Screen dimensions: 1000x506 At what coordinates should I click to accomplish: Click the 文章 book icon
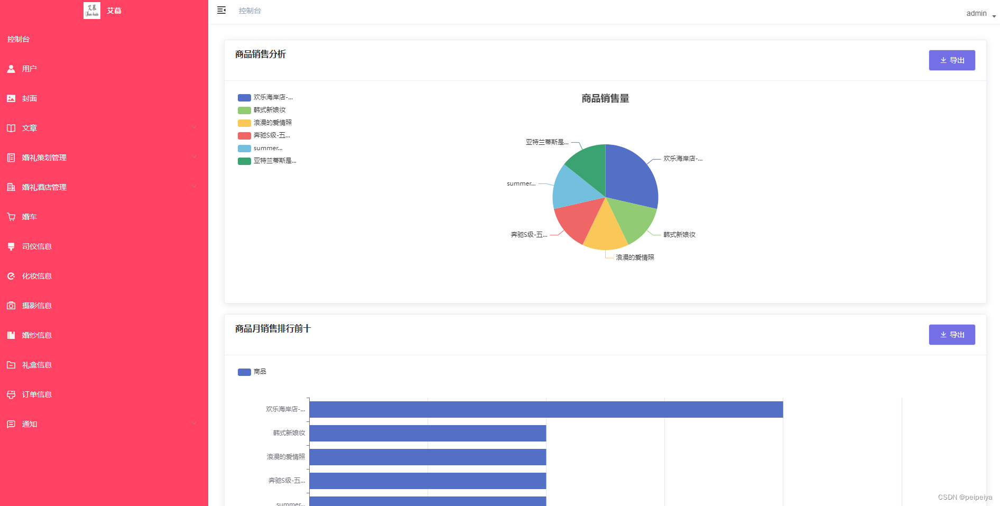coord(11,128)
